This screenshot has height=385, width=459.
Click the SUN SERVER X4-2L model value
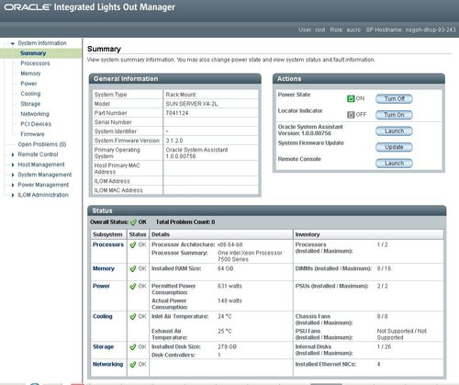click(192, 104)
